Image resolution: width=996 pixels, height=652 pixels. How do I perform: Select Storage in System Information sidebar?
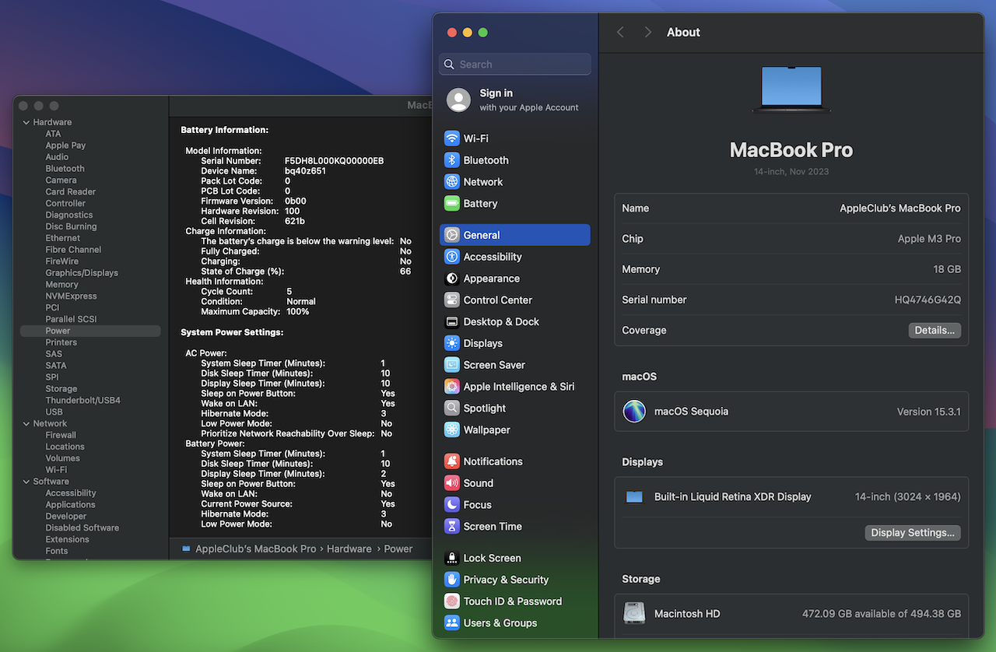coord(61,389)
